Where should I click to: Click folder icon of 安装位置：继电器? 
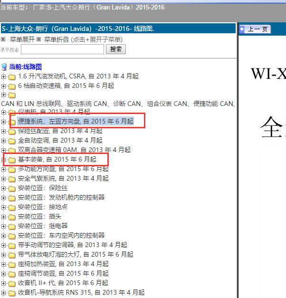(x=12, y=227)
